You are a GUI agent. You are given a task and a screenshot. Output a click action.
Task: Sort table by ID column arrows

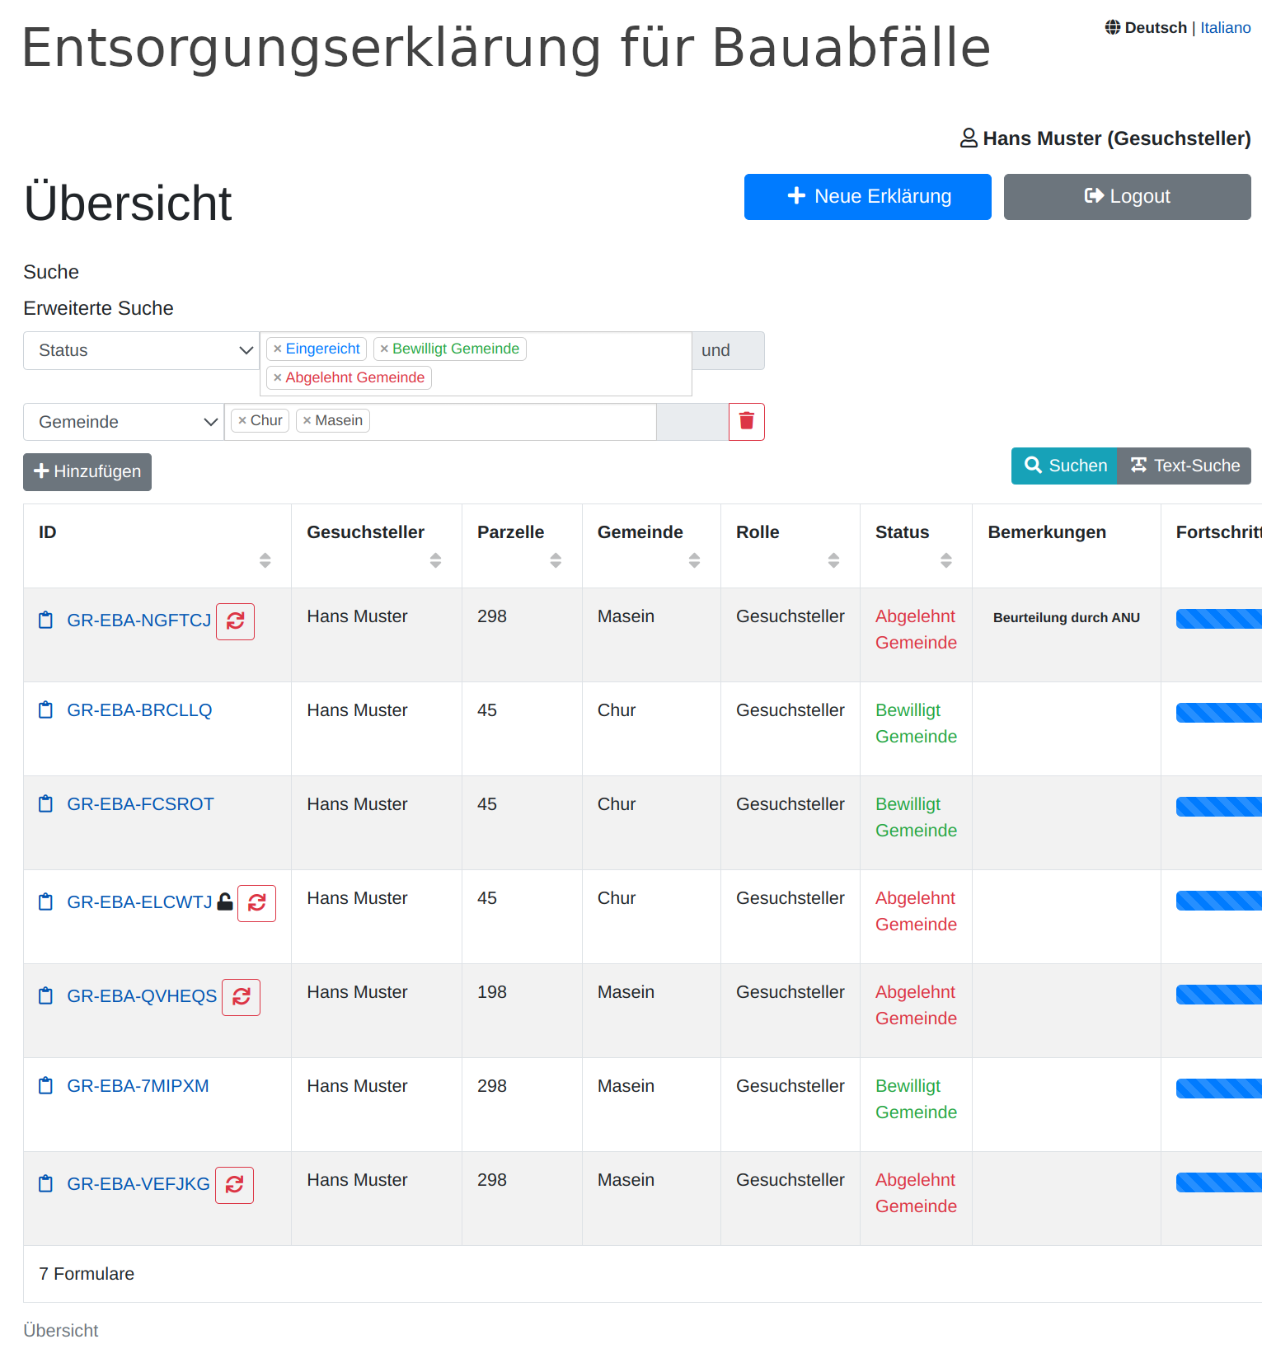(265, 560)
